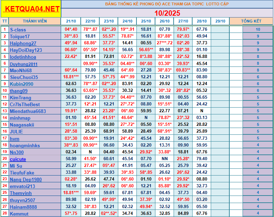Click the hvm username link
This screenshot has width=274, height=217.
click(15, 139)
